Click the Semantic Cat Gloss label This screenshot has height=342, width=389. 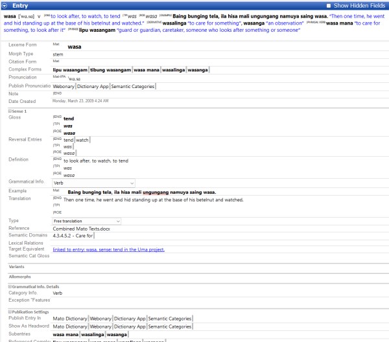[x=29, y=256]
